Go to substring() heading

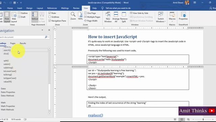coord(8,68)
